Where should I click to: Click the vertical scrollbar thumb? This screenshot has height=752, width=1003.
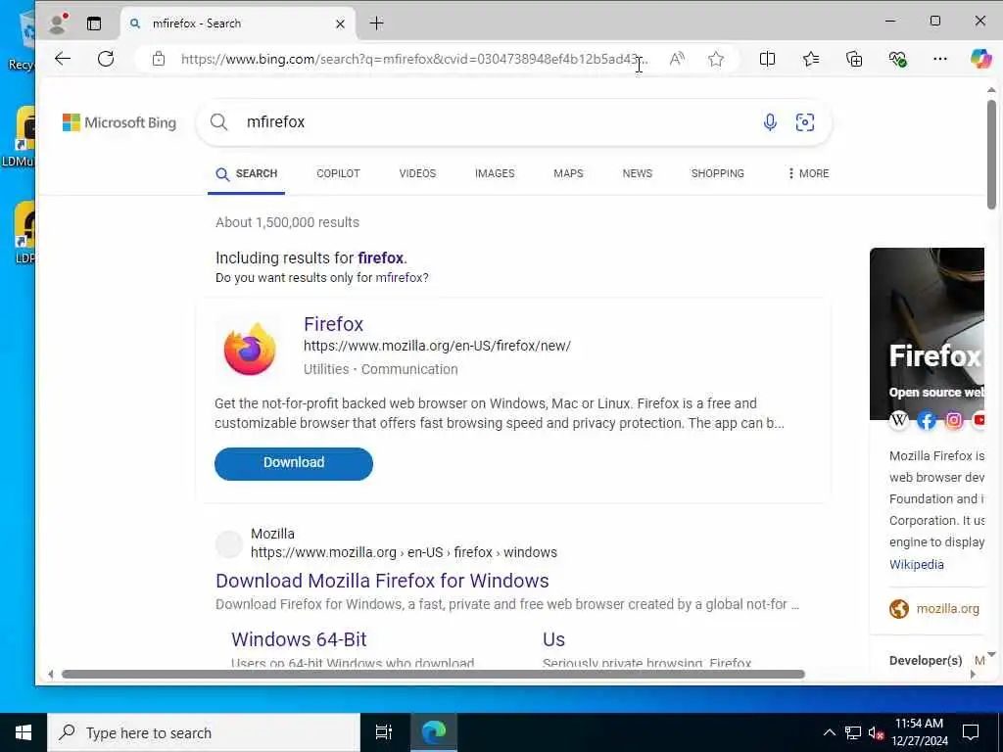click(x=991, y=154)
